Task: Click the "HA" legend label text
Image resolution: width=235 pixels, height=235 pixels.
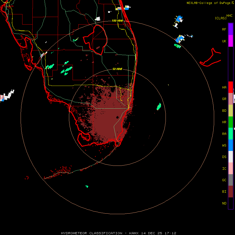Action: click(x=224, y=87)
